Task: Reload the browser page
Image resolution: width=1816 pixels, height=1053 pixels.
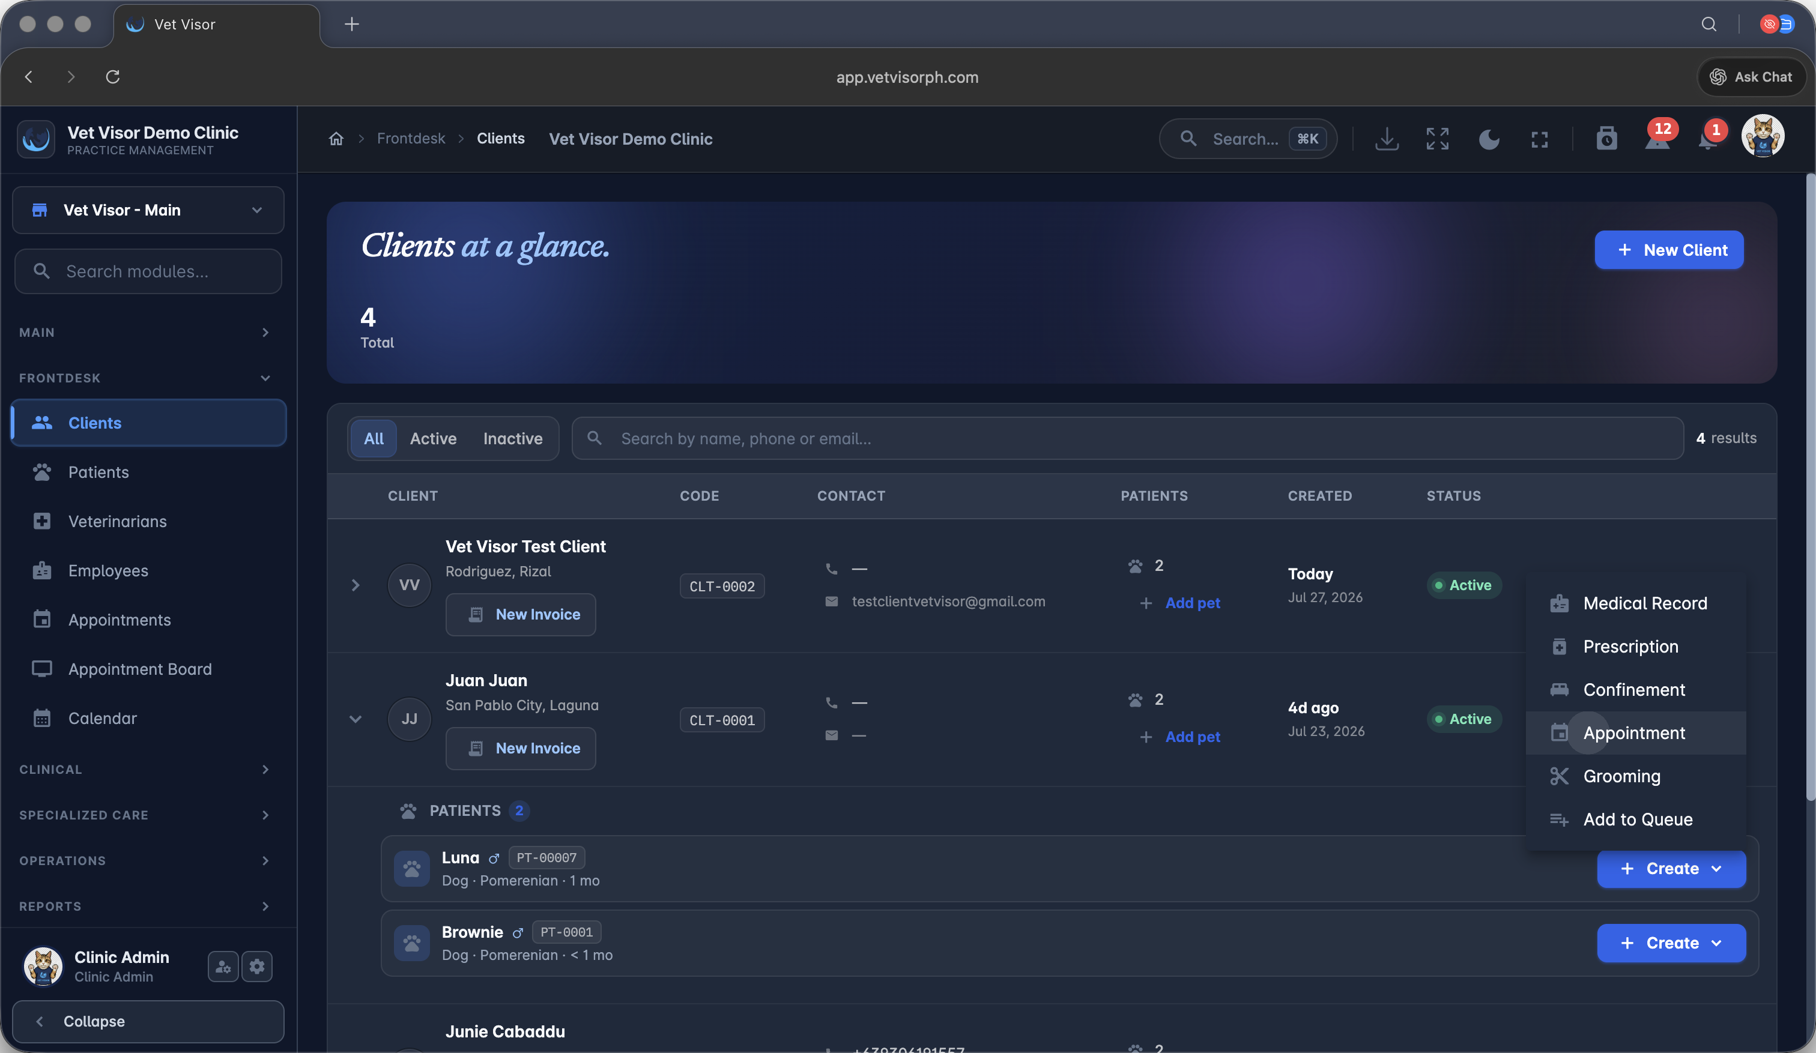Action: (x=112, y=76)
